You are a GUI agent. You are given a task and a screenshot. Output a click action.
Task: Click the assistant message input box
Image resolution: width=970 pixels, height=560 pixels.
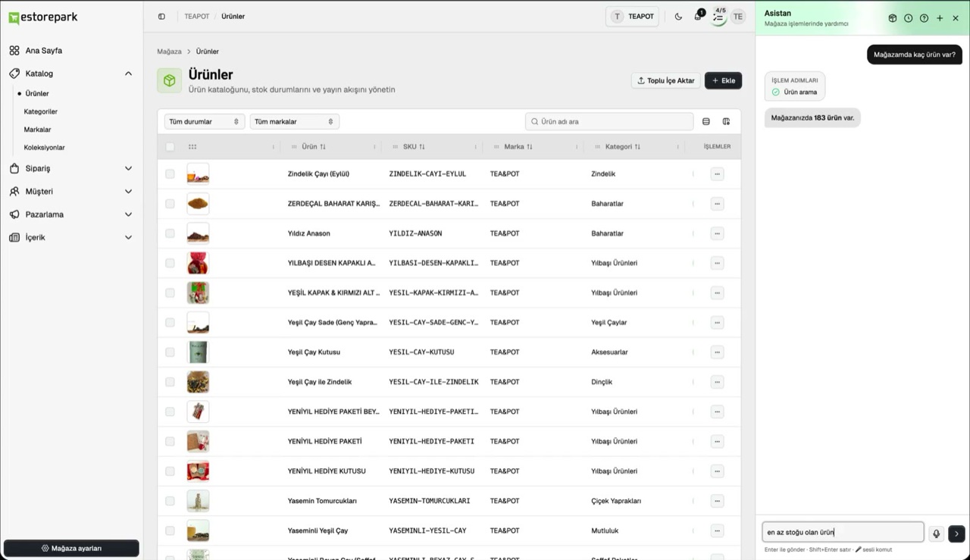click(843, 532)
